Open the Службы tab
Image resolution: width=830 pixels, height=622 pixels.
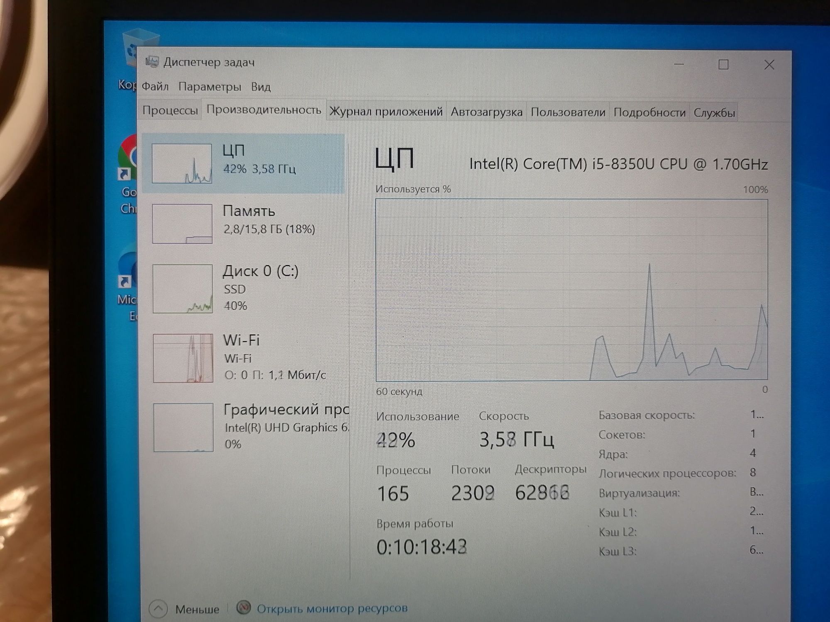click(x=714, y=113)
